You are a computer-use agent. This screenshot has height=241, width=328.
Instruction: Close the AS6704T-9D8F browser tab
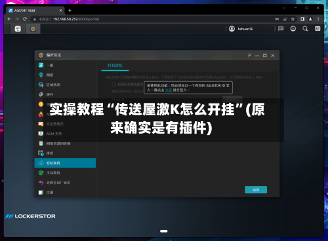click(60, 10)
